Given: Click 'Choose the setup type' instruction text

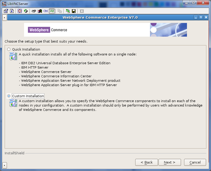Looking at the screenshot, I should click(x=46, y=41).
